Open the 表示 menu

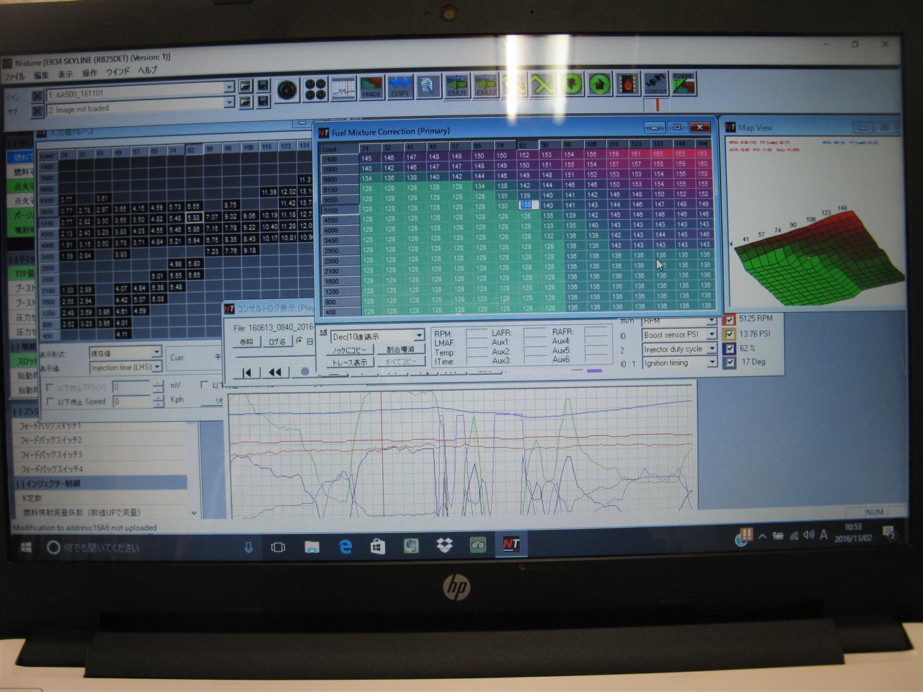66,74
